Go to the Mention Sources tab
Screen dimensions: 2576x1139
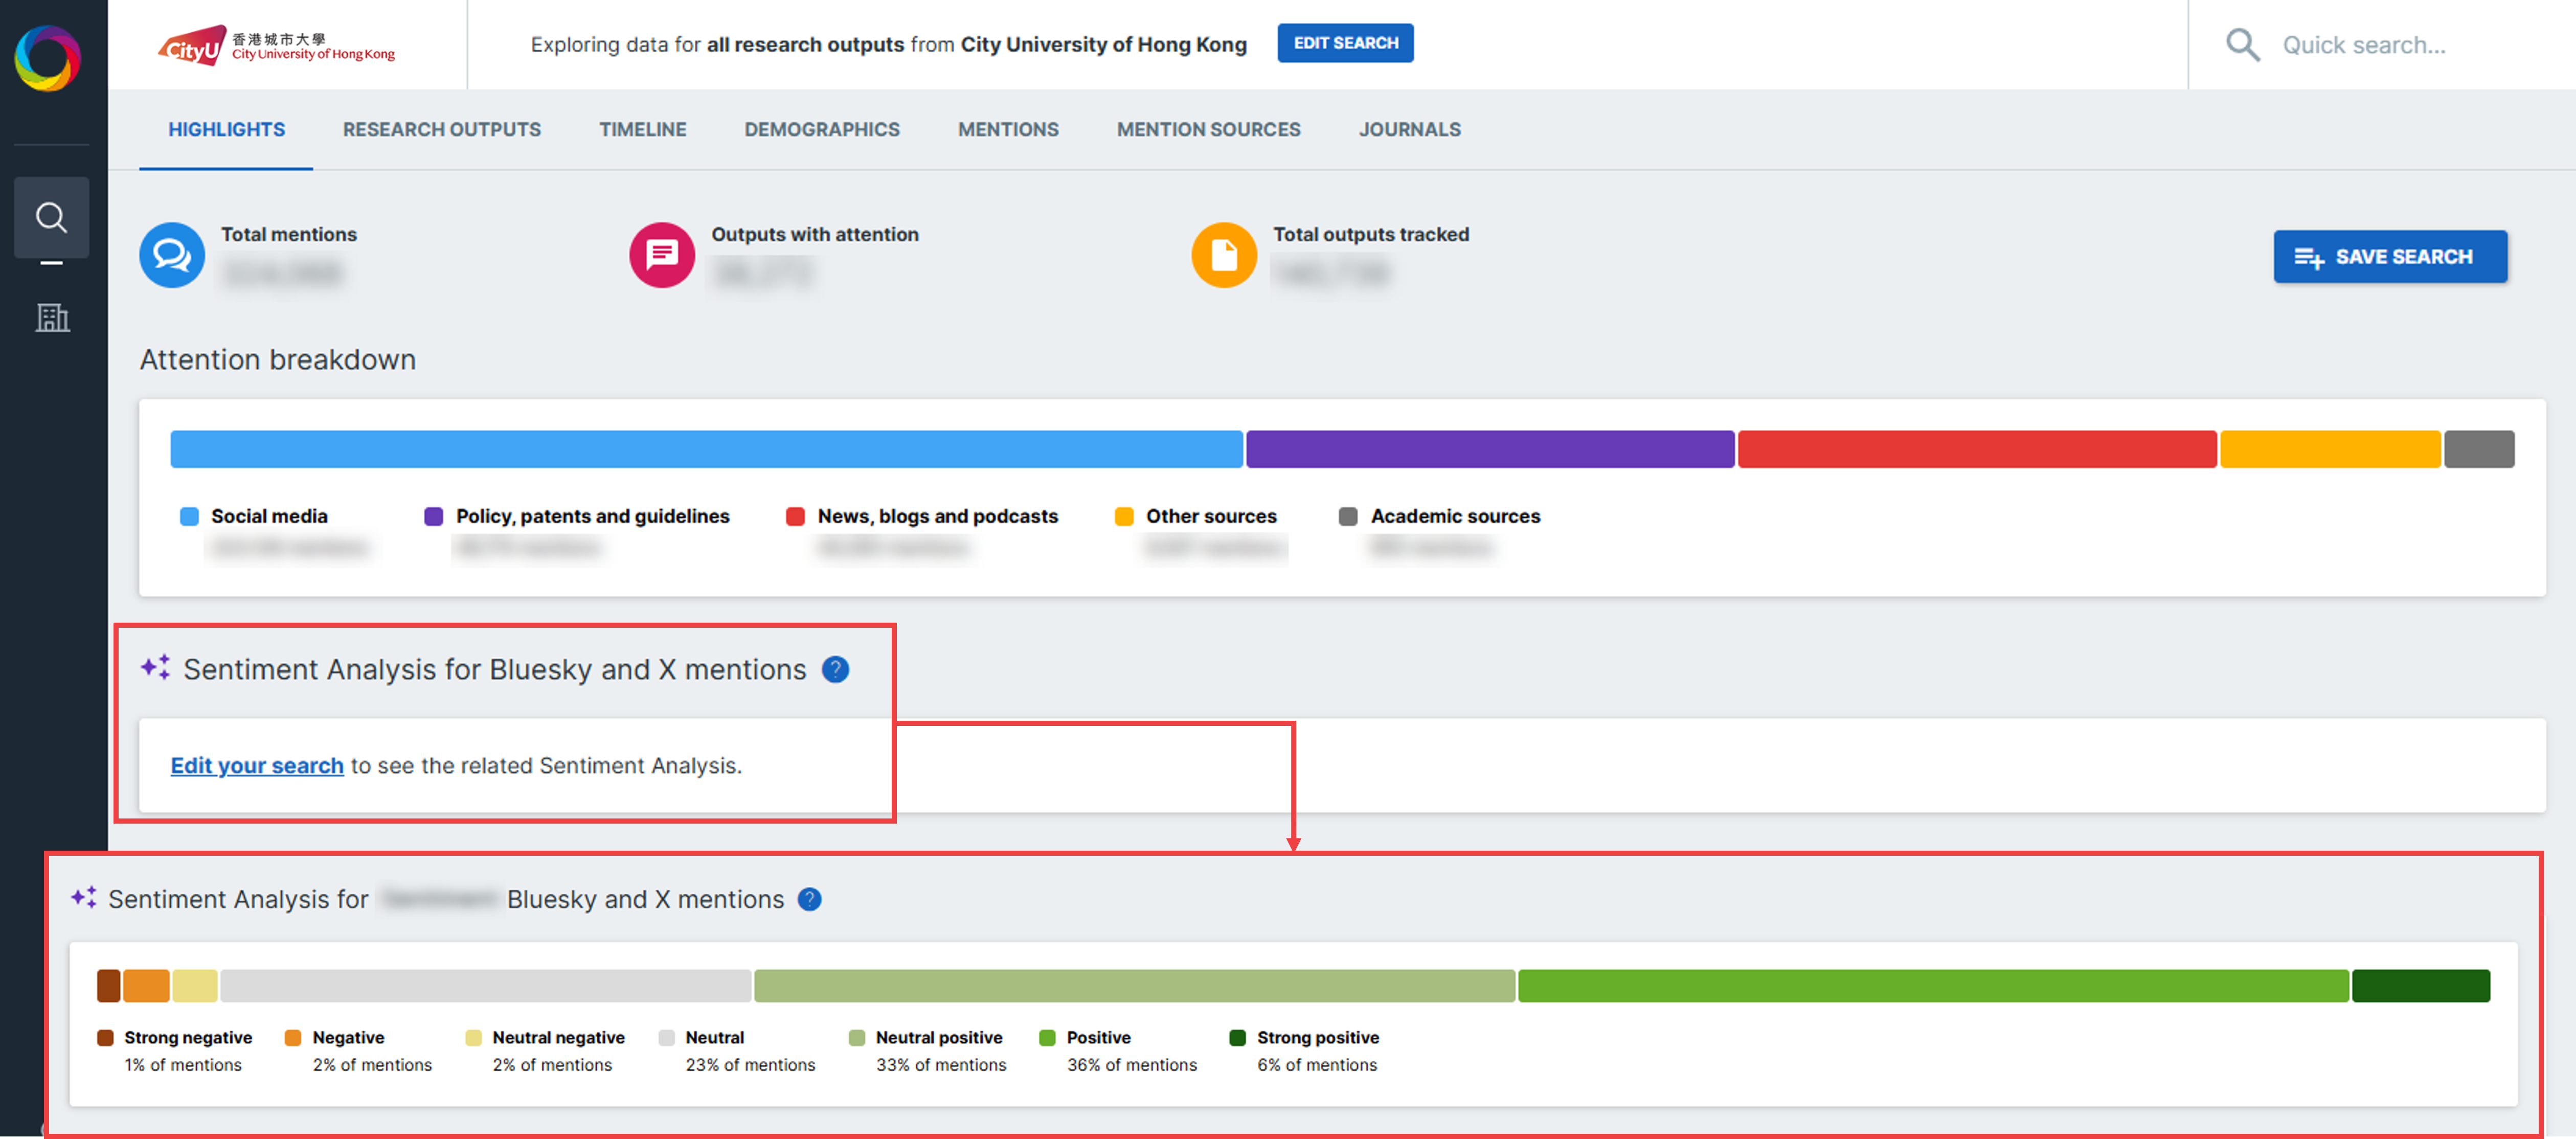1208,129
